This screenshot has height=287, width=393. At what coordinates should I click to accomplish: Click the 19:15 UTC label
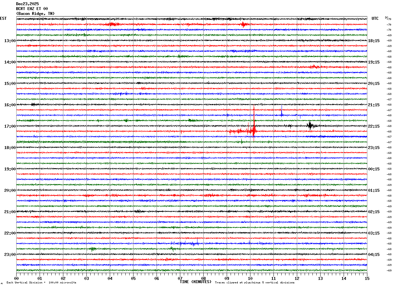tap(374, 62)
